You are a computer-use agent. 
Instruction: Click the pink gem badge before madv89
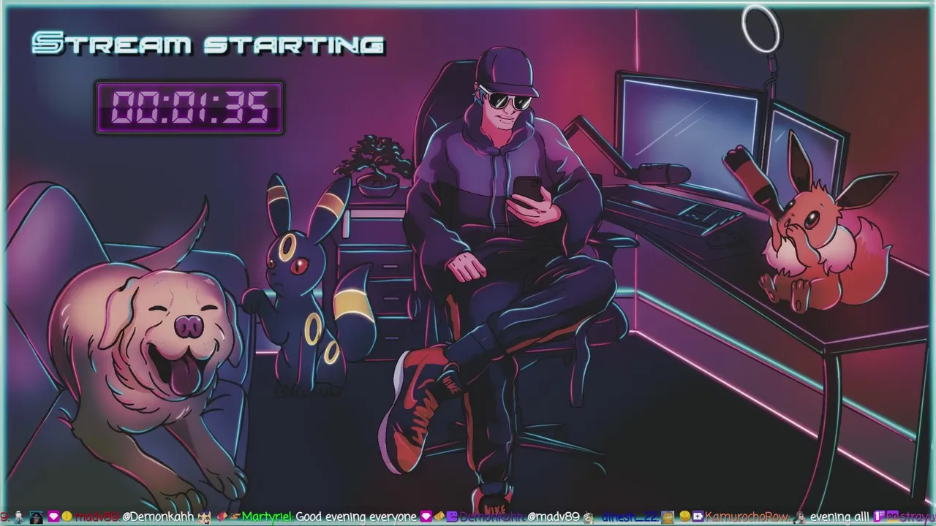pyautogui.click(x=53, y=517)
